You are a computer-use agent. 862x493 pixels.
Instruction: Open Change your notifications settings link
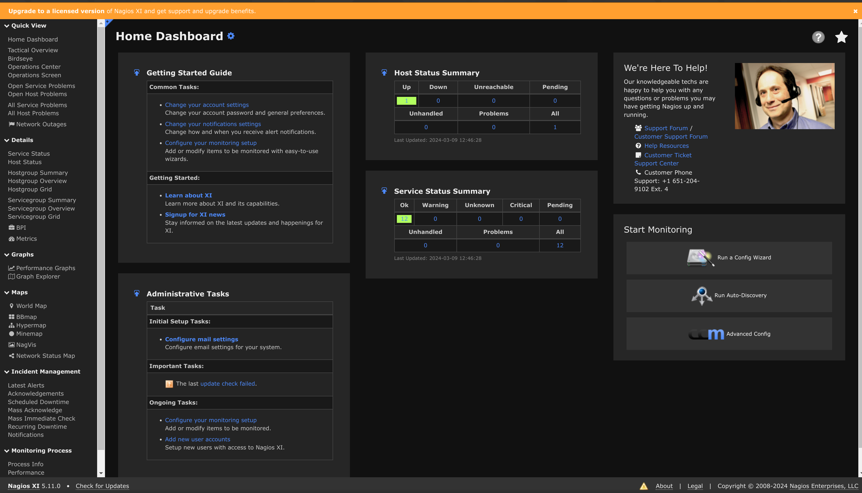coord(213,124)
